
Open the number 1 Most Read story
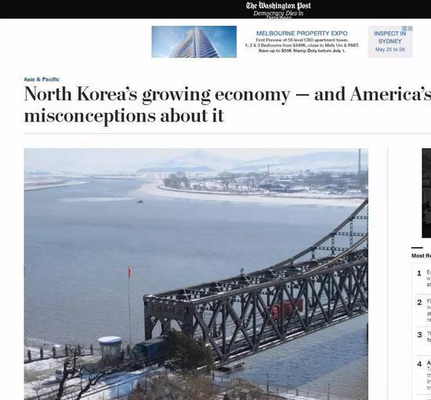tap(423, 278)
